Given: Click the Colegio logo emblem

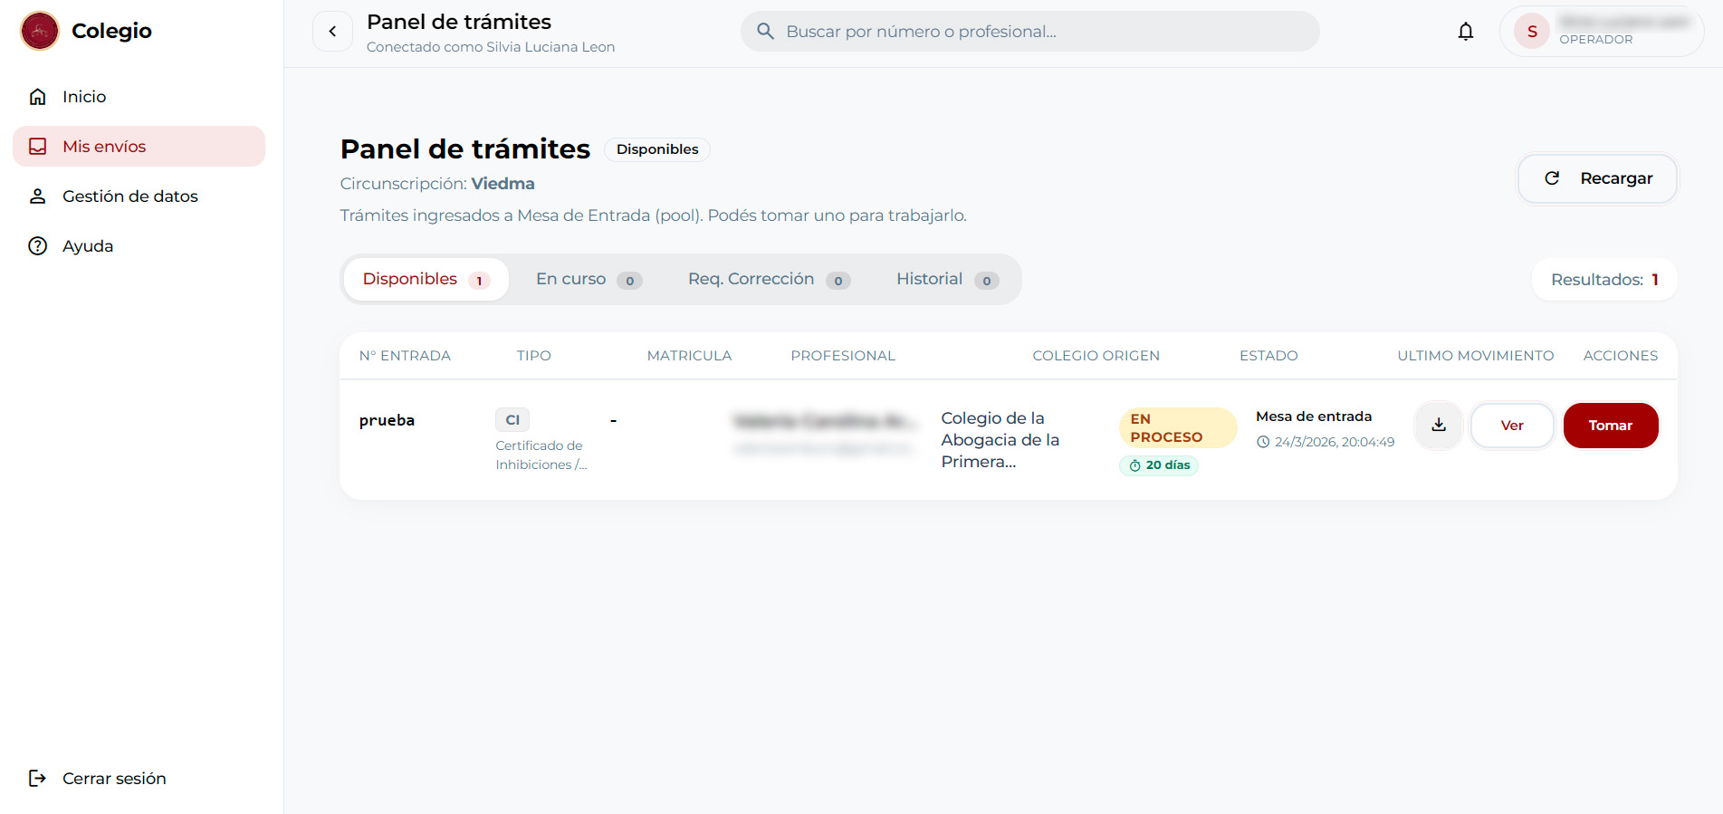Looking at the screenshot, I should (x=40, y=31).
